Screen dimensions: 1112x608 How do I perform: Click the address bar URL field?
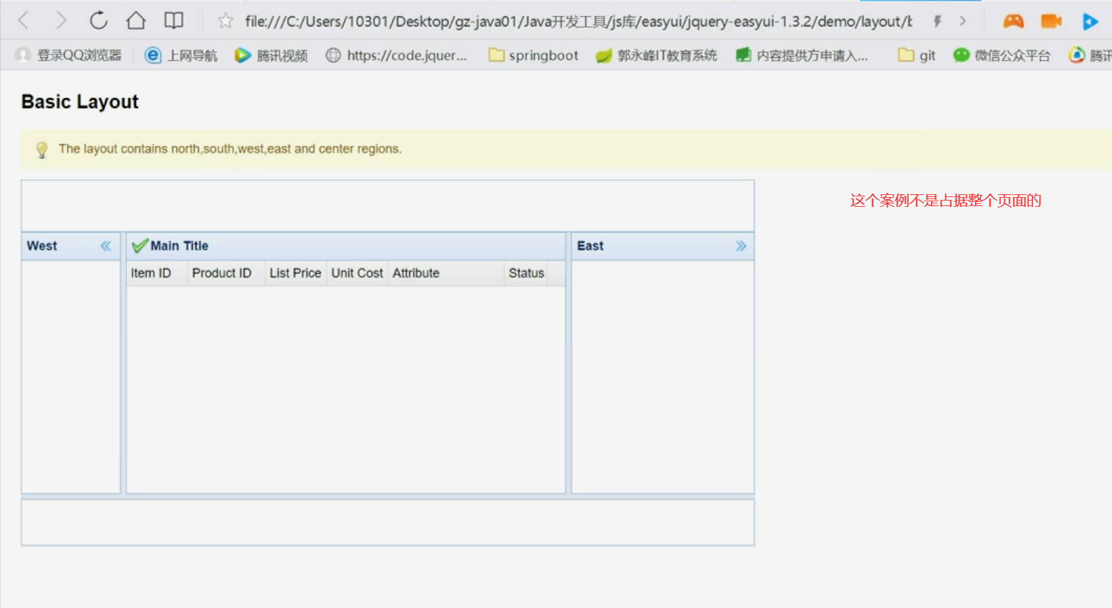578,21
